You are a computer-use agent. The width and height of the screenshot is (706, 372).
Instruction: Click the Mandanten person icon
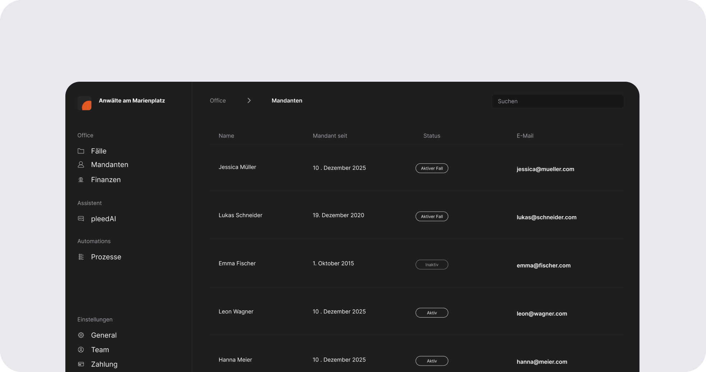click(81, 164)
